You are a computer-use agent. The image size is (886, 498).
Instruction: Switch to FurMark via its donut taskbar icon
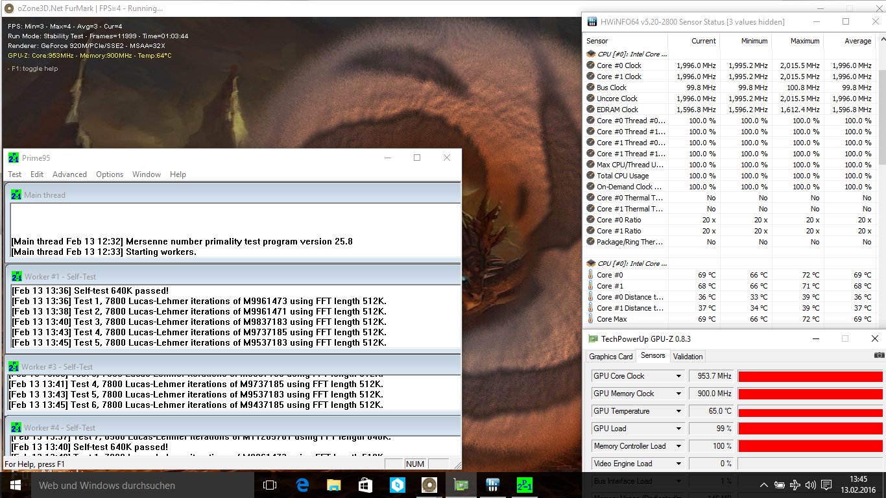coord(429,485)
